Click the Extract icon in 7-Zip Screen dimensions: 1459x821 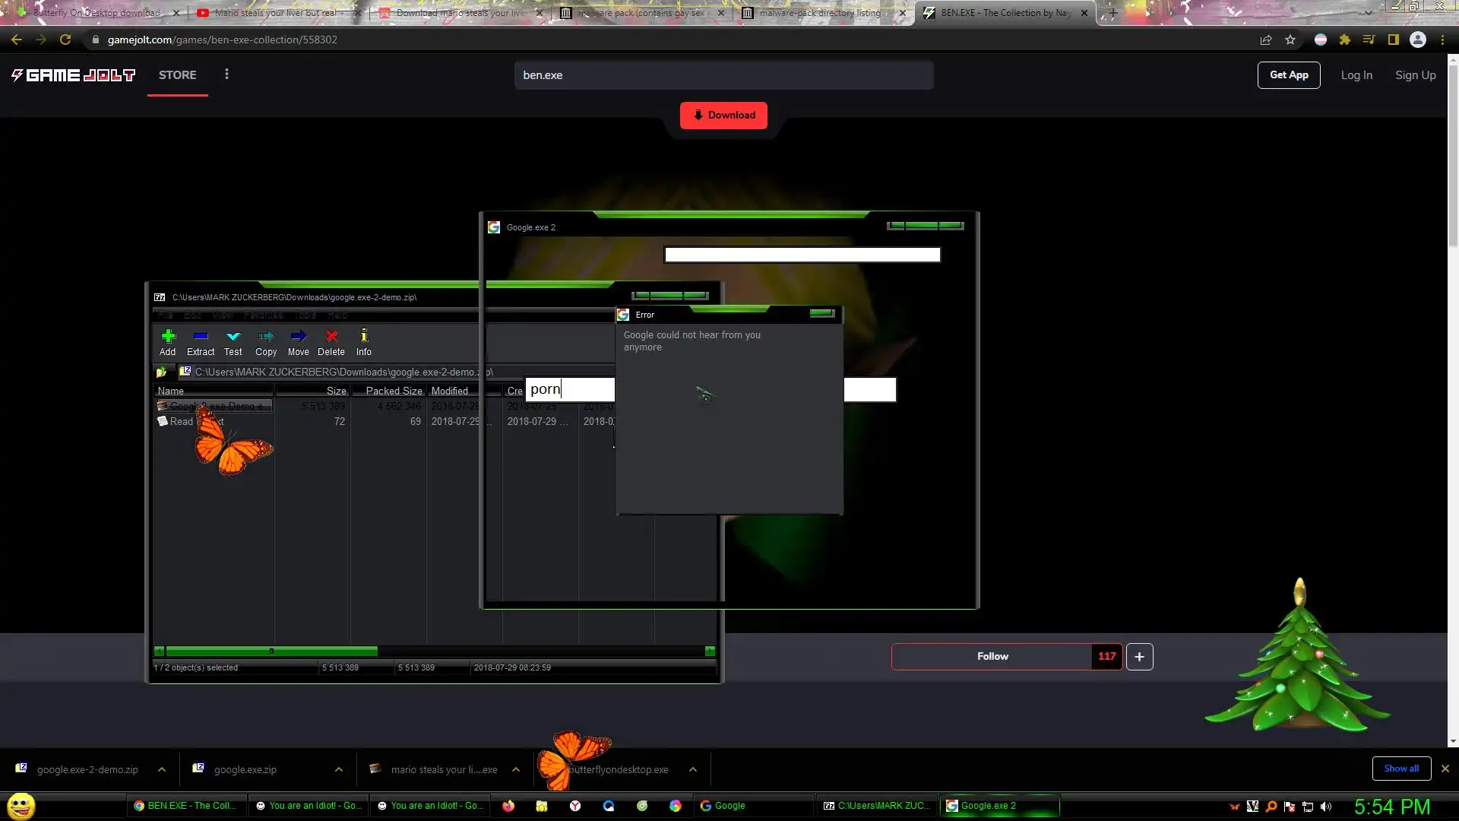coord(201,337)
